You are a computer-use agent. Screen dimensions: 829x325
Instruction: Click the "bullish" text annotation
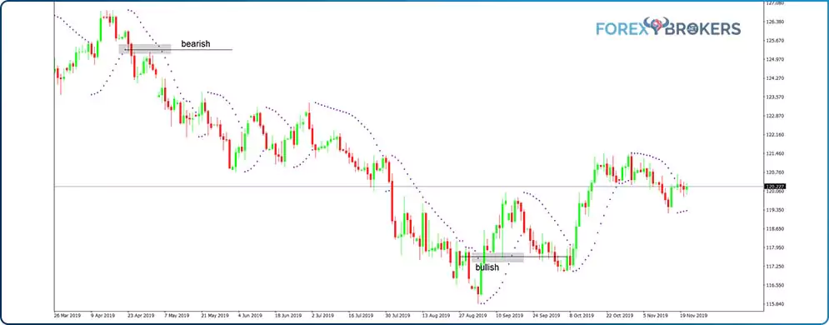point(487,267)
